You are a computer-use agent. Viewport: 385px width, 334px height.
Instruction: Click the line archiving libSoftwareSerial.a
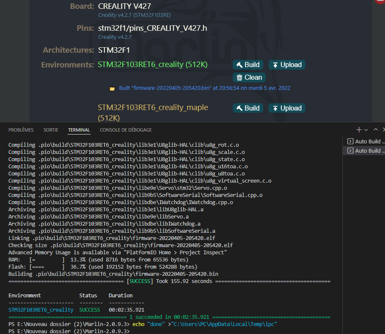coord(112,231)
